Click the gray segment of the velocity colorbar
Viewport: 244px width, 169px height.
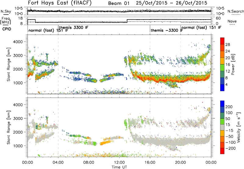tap(222, 127)
